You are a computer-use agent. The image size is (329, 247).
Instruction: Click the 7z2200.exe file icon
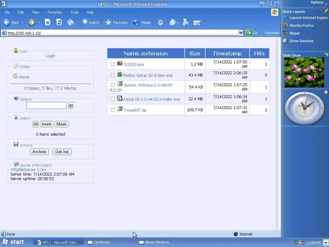click(120, 63)
